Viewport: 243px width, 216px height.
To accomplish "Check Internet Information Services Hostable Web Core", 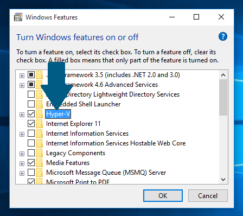I will (31, 143).
